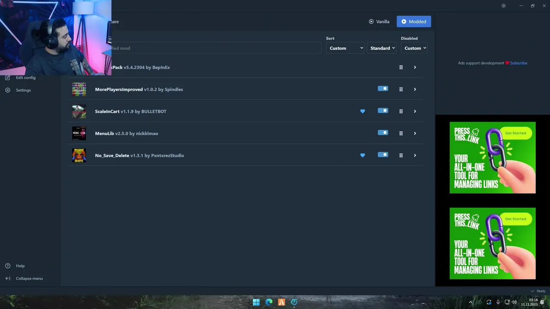Image resolution: width=550 pixels, height=309 pixels.
Task: Expand the ScaleInCart row chevron
Action: pyautogui.click(x=415, y=111)
